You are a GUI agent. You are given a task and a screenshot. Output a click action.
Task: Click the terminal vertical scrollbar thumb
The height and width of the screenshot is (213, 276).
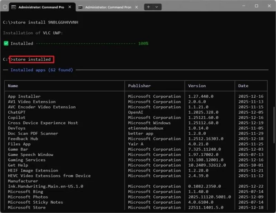[274, 125]
